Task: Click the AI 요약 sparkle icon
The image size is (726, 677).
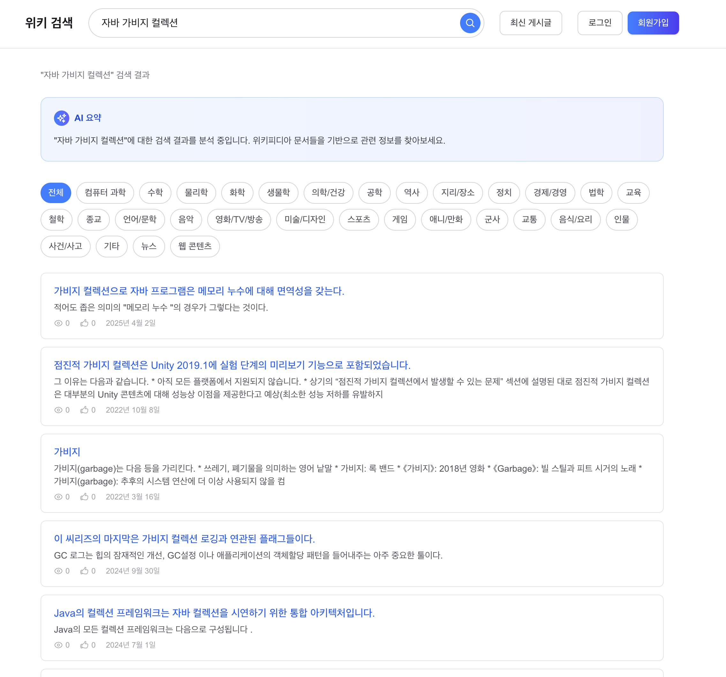Action: point(62,118)
